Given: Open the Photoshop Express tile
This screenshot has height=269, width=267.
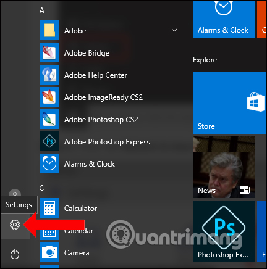Looking at the screenshot, I should [x=224, y=231].
